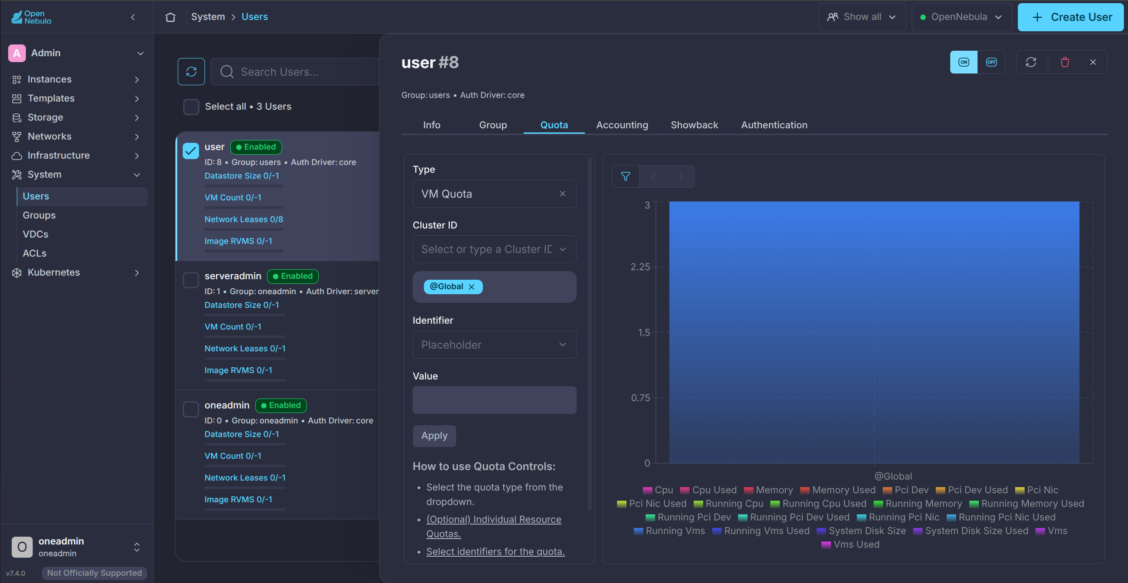This screenshot has height=583, width=1128.
Task: Enable user #8 with the ON button
Action: coord(964,62)
